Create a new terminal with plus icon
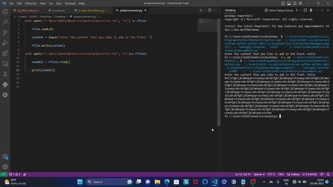This screenshot has width=333, height=187. pos(297,10)
